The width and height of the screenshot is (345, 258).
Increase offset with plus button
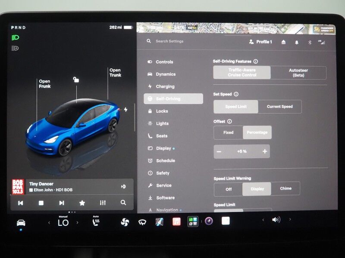265,151
